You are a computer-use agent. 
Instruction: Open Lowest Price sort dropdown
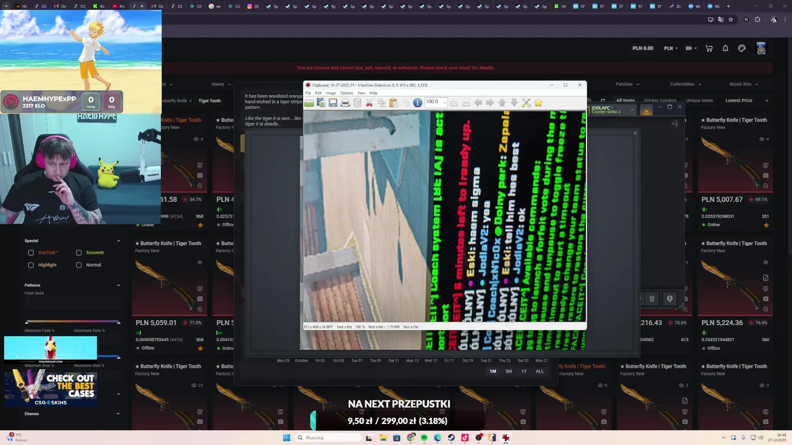747,100
